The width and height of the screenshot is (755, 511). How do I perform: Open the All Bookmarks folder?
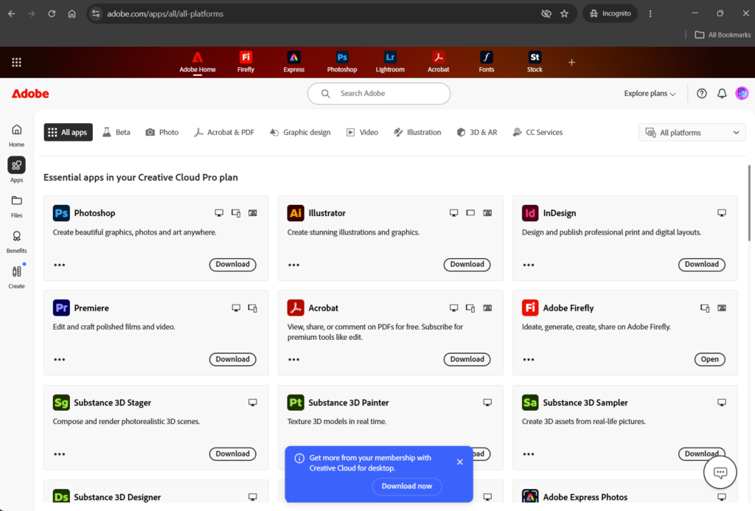[723, 35]
